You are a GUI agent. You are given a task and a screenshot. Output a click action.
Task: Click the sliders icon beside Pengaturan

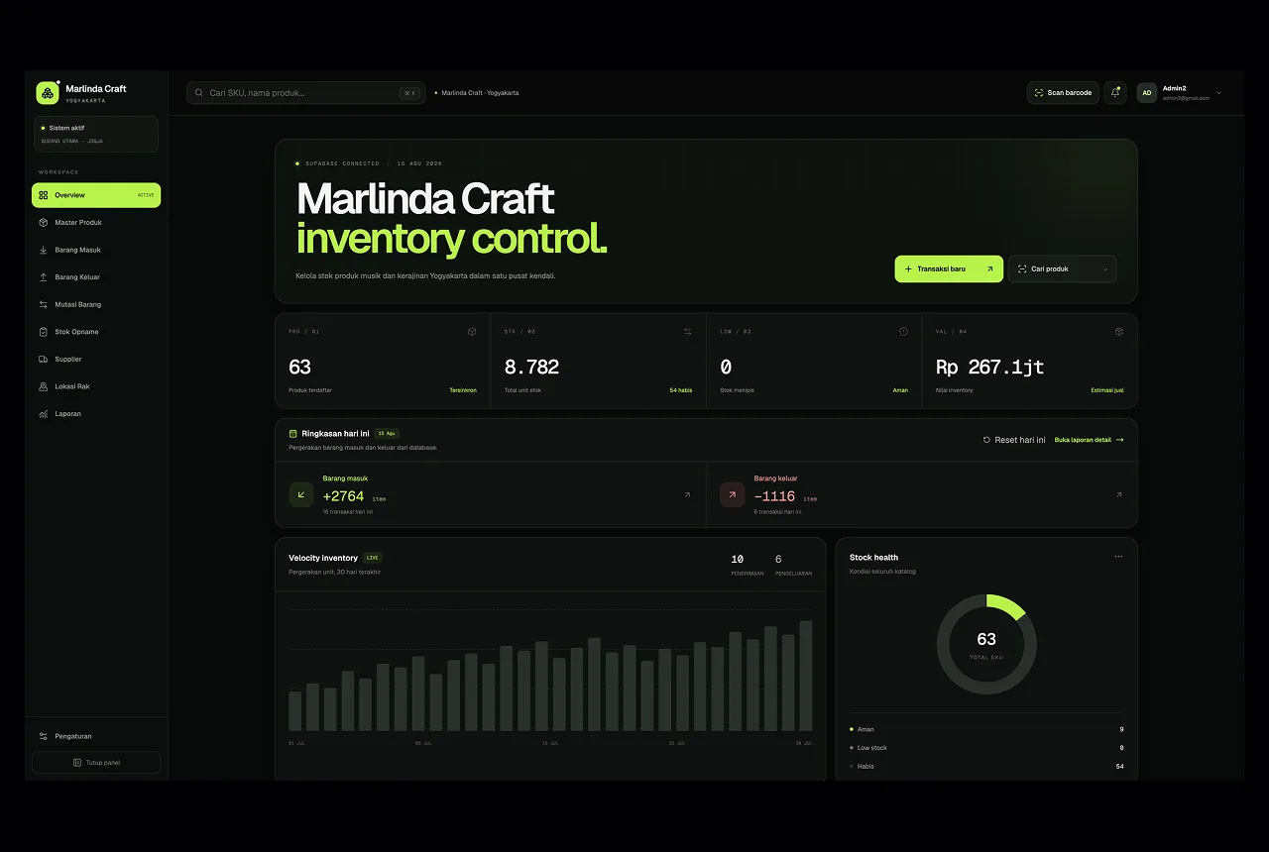(44, 736)
